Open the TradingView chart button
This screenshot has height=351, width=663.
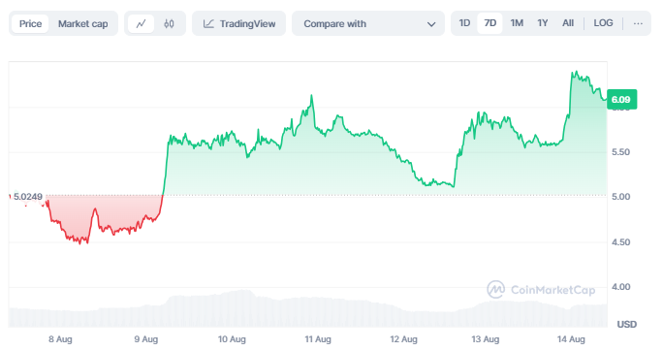(x=238, y=23)
